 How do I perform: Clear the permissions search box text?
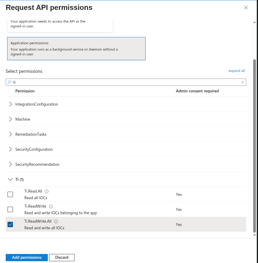243,82
